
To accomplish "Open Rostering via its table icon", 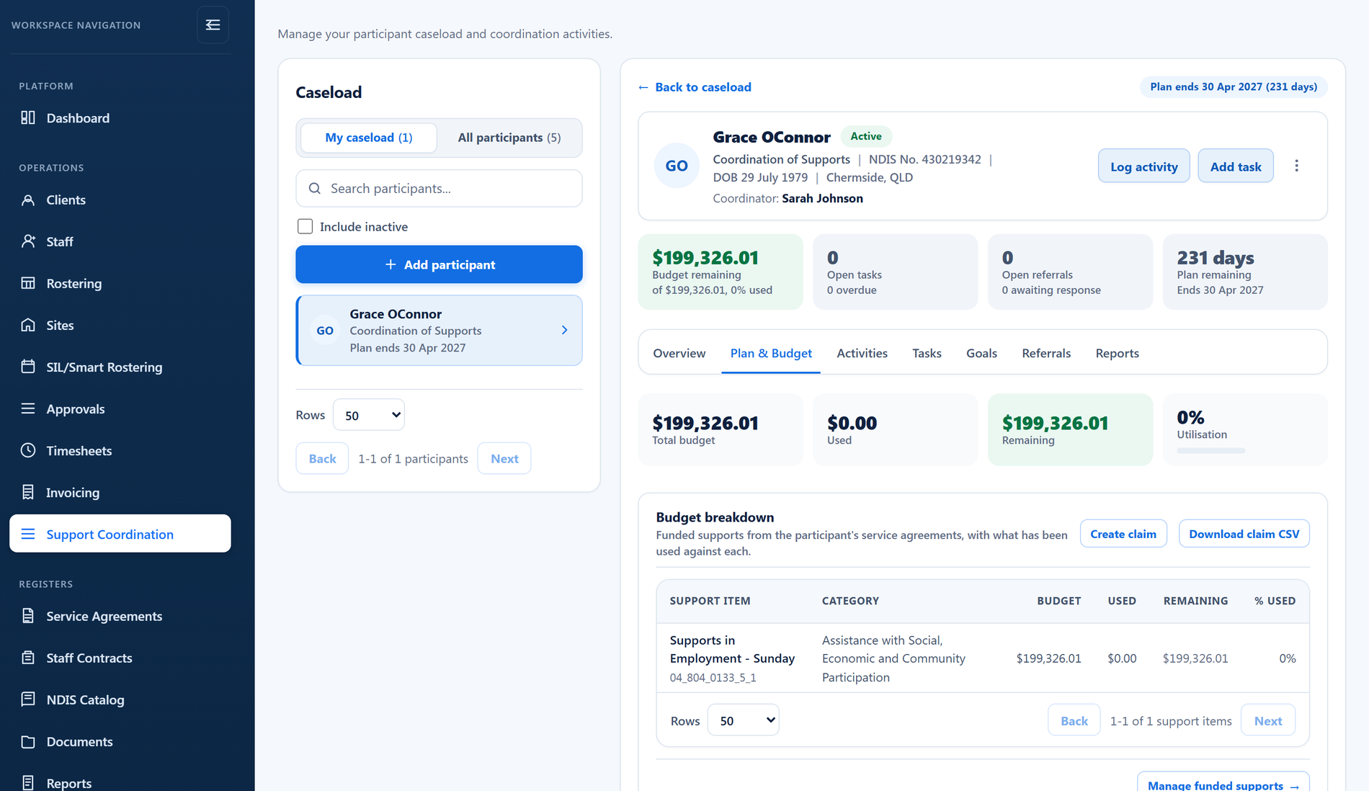I will tap(28, 283).
